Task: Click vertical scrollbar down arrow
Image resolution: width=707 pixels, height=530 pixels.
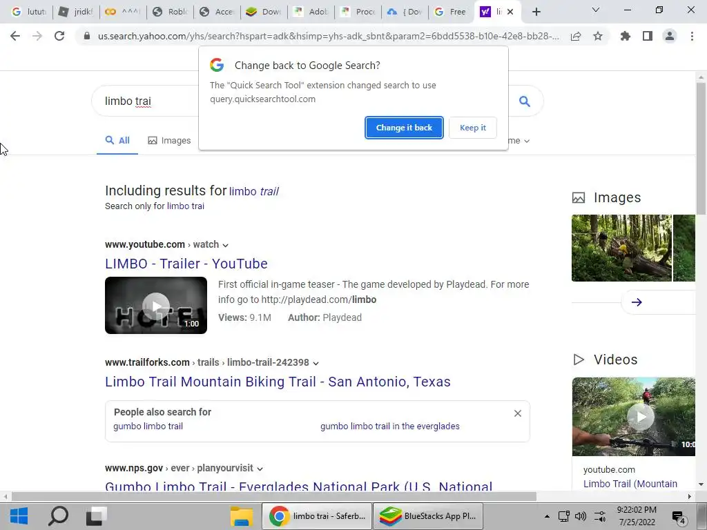Action: point(701,484)
